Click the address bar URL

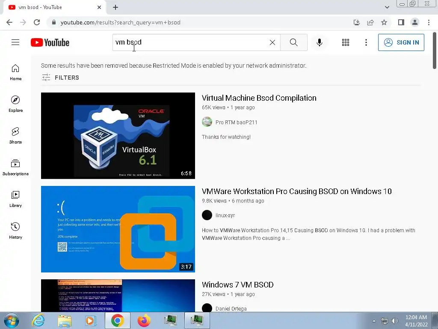[120, 22]
